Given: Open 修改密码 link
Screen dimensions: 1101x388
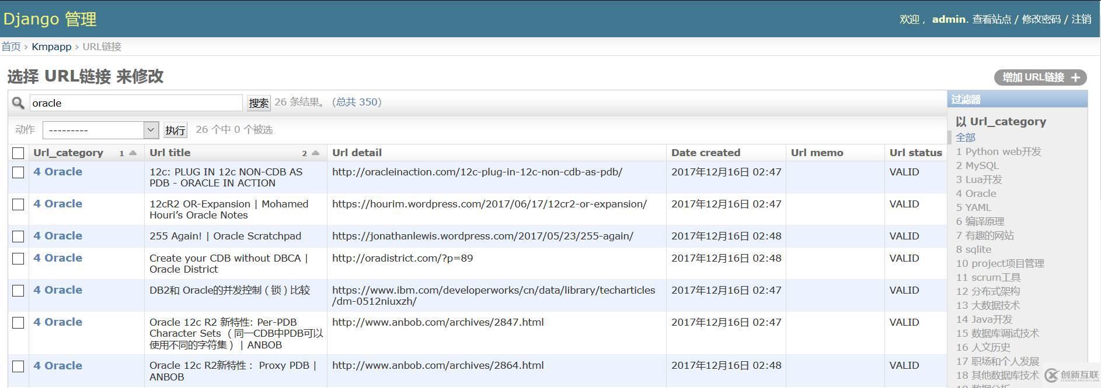Looking at the screenshot, I should 1041,19.
